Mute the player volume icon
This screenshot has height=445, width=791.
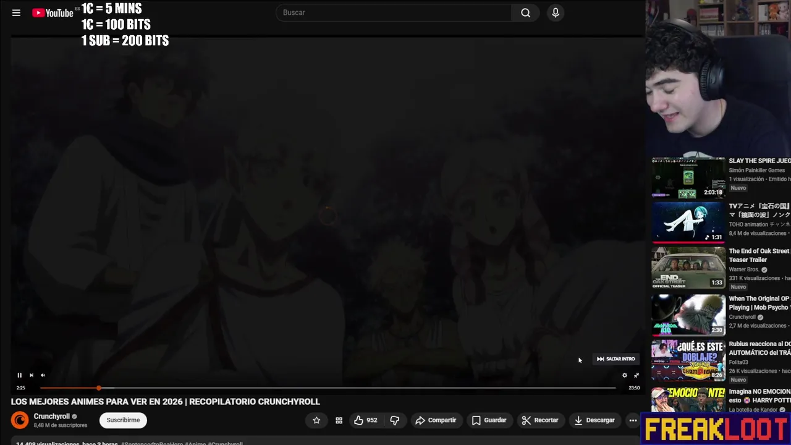[43, 375]
